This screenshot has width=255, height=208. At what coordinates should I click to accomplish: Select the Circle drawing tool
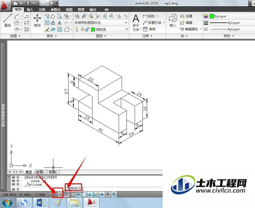pos(17,22)
